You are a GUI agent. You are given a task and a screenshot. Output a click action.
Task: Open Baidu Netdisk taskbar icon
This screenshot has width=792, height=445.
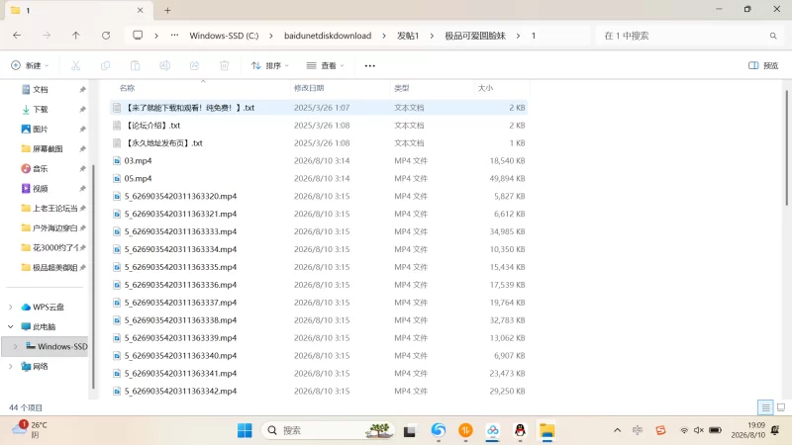492,430
